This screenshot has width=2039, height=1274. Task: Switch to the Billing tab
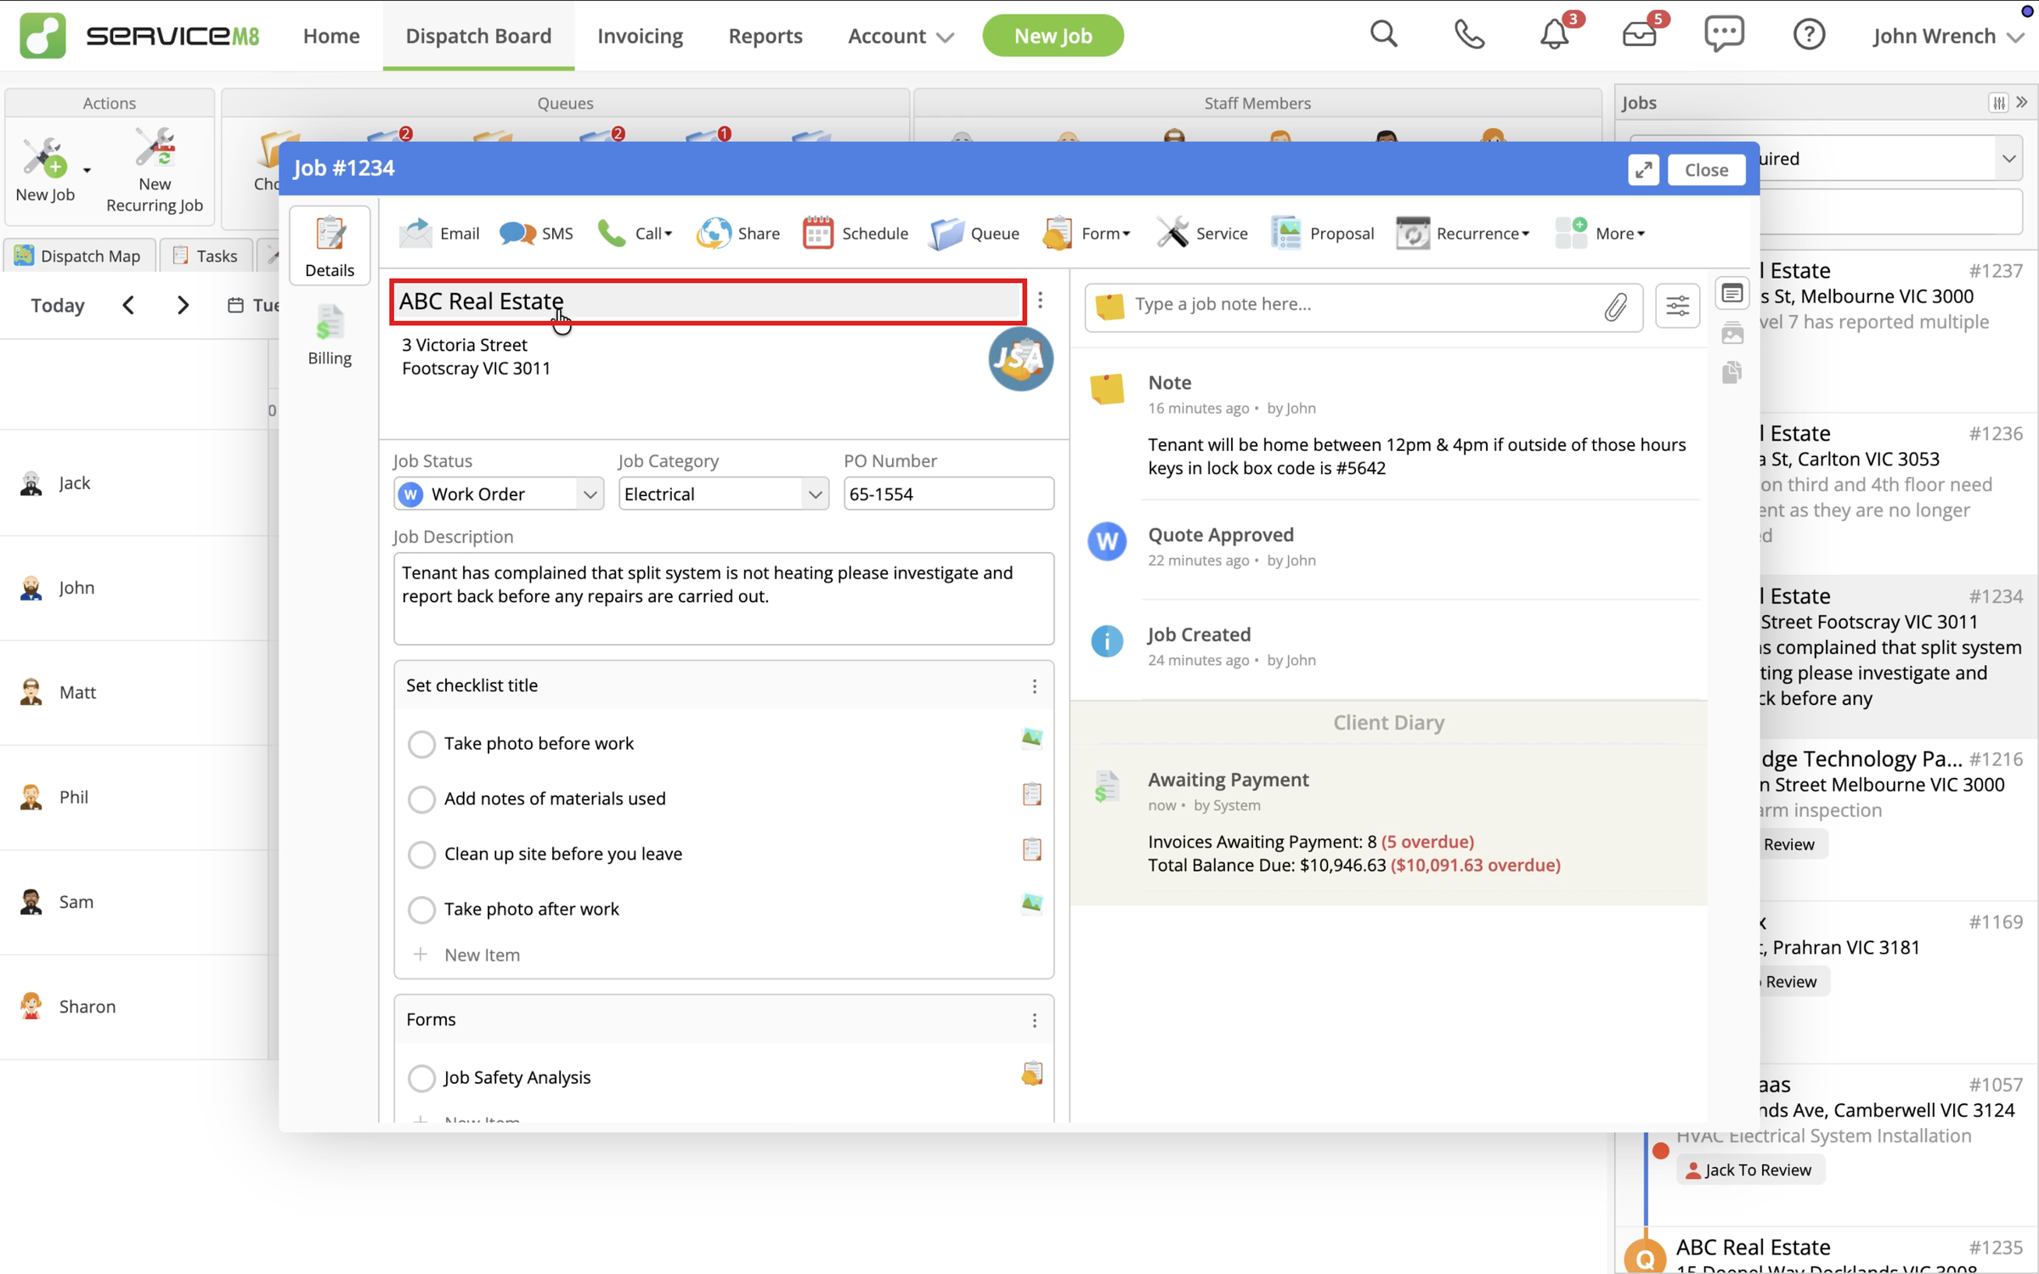(330, 335)
